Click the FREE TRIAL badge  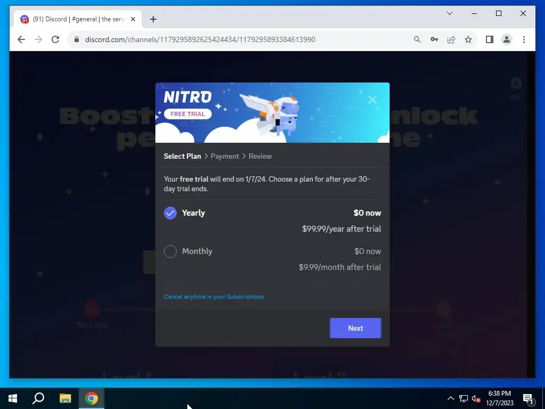click(188, 114)
